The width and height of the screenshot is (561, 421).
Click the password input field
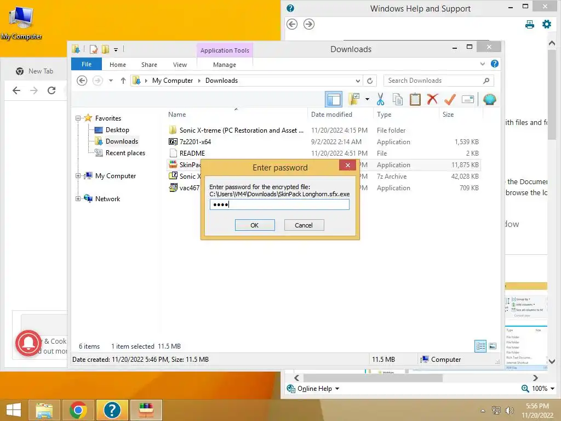[279, 204]
